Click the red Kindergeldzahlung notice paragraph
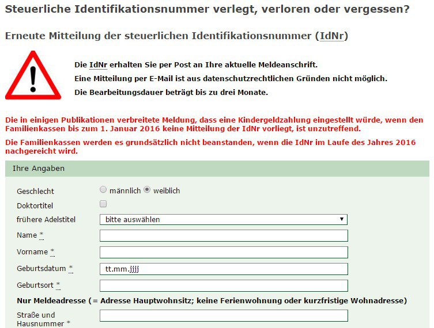Screen dimensions: 434x328 [214, 124]
